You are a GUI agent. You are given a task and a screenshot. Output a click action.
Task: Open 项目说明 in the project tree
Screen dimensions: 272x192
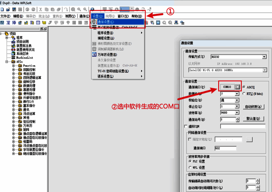point(22,41)
